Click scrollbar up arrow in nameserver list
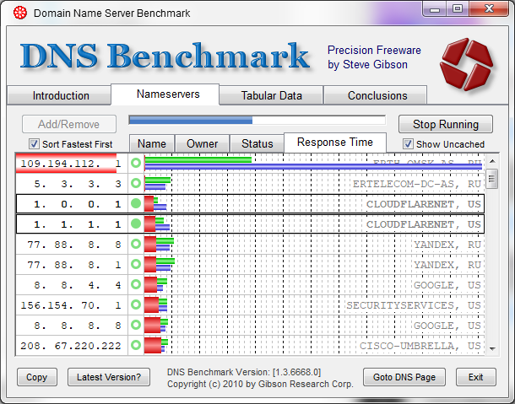Screen dimensions: 515x404 (492, 161)
